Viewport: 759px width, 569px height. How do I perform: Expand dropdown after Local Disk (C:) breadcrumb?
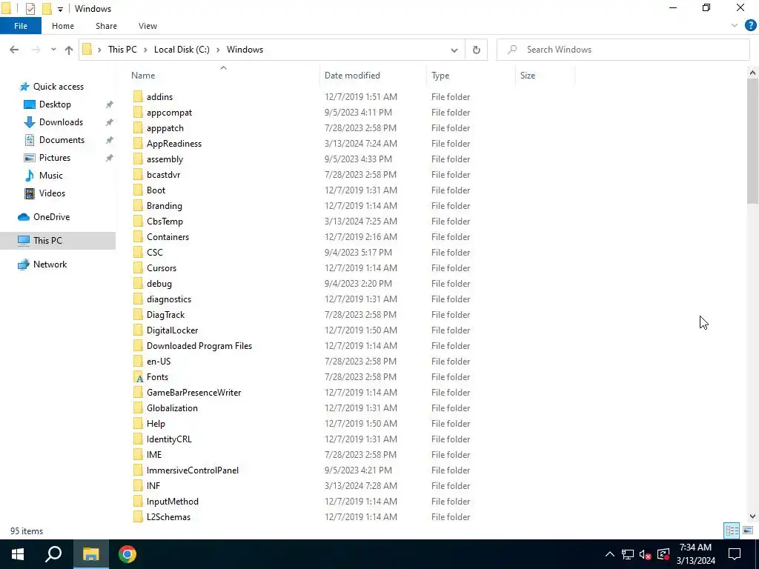(219, 50)
